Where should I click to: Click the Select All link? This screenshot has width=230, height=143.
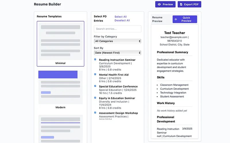[120, 17]
